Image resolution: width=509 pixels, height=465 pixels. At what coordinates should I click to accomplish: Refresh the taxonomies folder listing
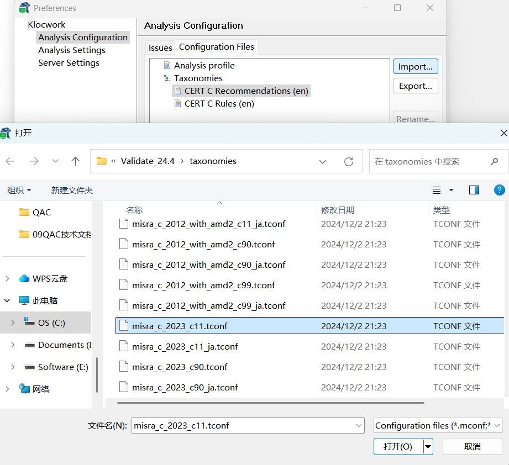[349, 161]
